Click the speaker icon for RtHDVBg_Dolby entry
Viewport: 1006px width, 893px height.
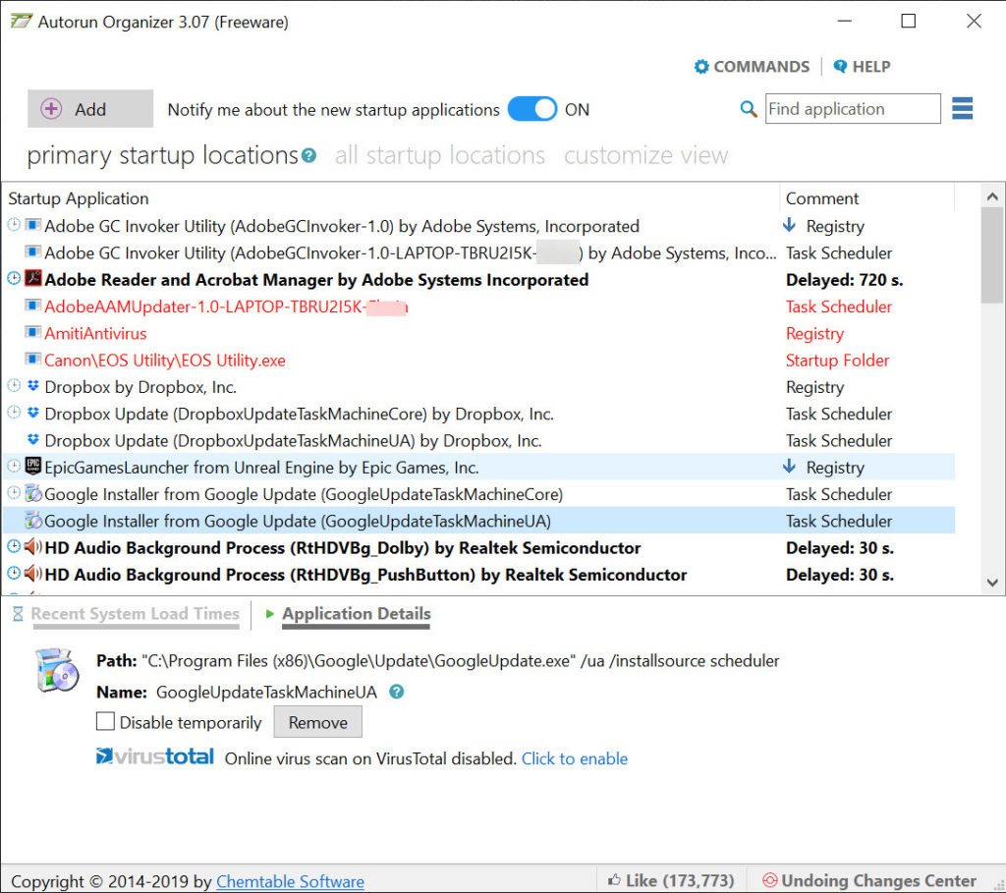[32, 548]
